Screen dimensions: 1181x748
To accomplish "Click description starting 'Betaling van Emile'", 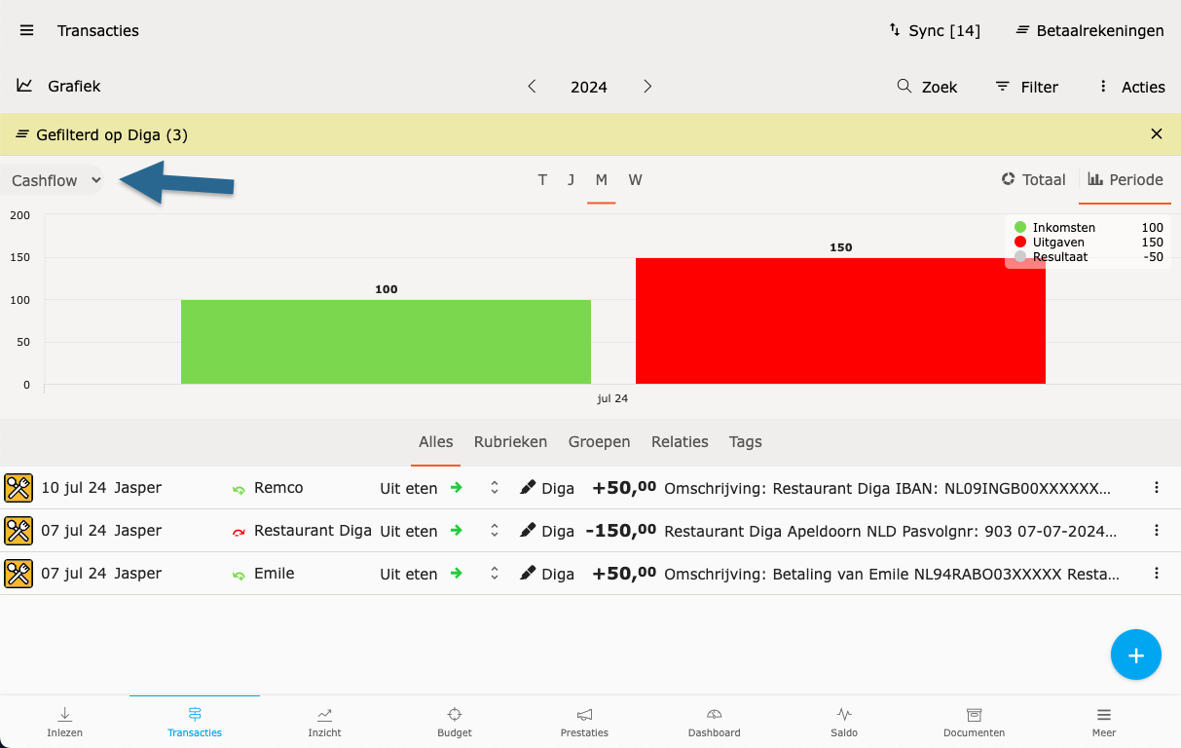I will [x=892, y=574].
